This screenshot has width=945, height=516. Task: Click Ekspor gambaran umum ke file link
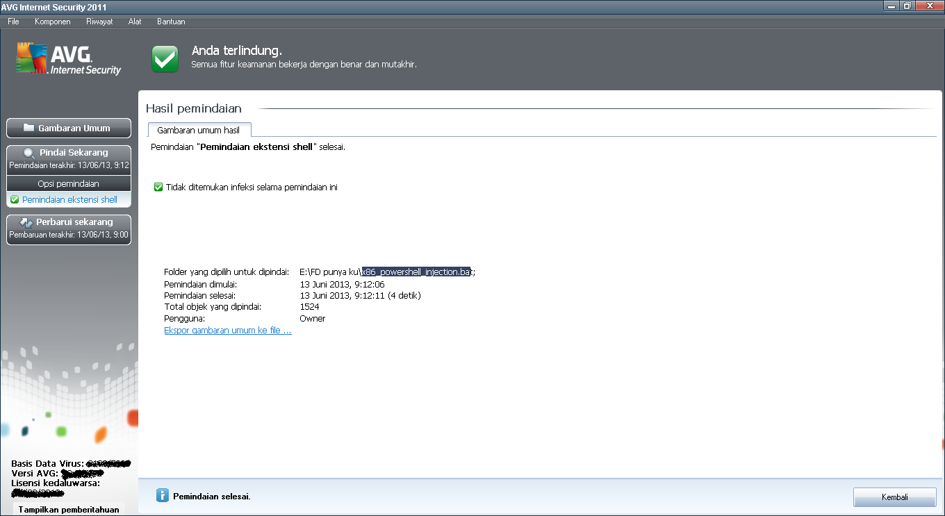pos(228,331)
